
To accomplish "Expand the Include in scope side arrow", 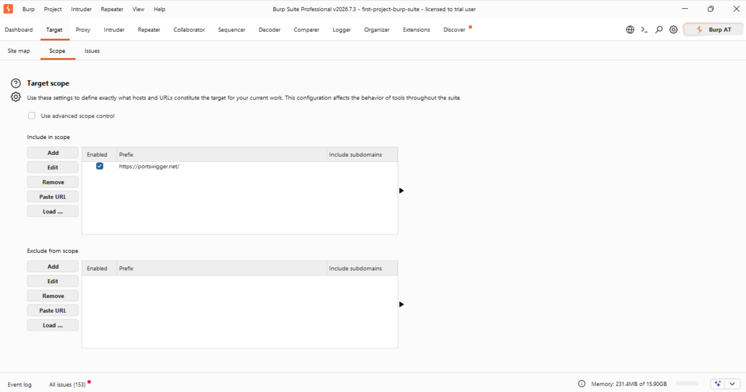I will click(401, 191).
